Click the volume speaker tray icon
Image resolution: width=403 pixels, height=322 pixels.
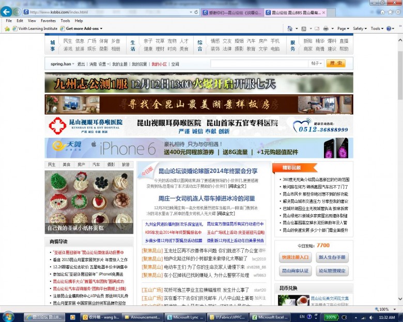point(371,317)
